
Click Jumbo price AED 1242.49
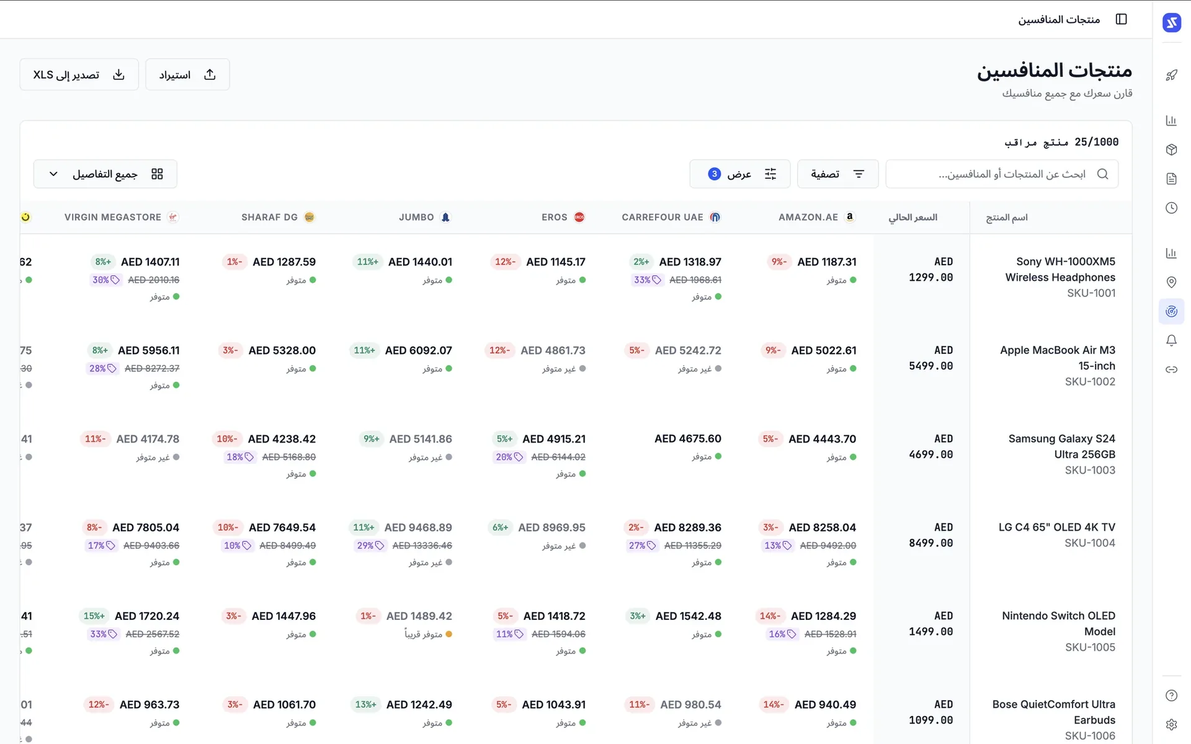click(419, 705)
